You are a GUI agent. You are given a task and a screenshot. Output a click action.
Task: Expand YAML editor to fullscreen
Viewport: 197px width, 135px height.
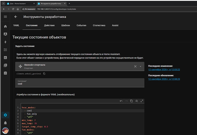click(142, 101)
